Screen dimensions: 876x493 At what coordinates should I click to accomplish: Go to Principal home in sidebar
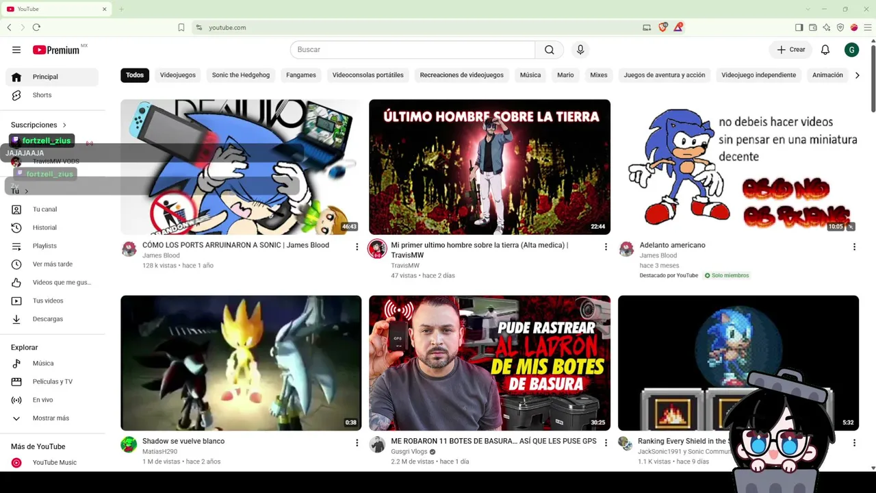[52, 77]
